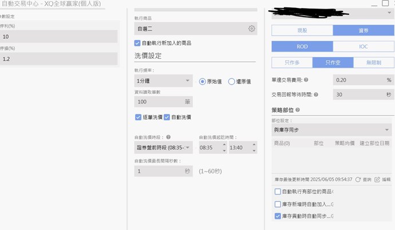395x230 pixels.
Task: Click help icon next to 策略部位
Action: (x=298, y=109)
